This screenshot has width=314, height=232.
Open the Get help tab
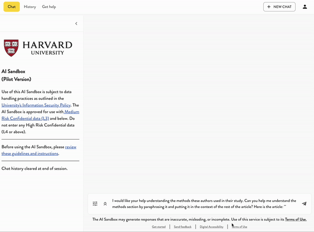(x=49, y=7)
